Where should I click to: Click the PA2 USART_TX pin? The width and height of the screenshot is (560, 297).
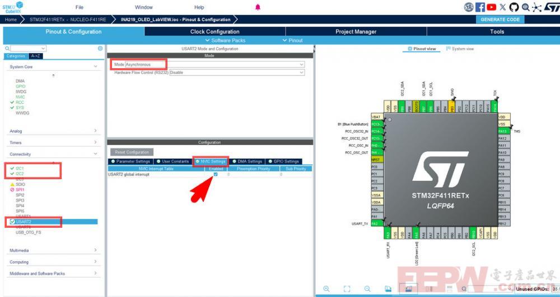(x=377, y=223)
